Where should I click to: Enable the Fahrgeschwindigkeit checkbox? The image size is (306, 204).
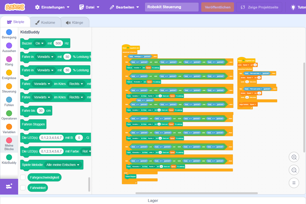click(23, 177)
